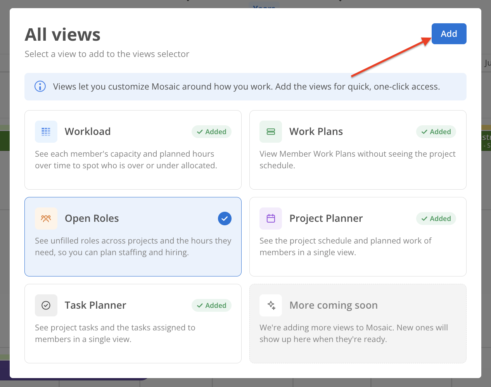
Task: Select the Open Roles card title
Action: point(92,218)
